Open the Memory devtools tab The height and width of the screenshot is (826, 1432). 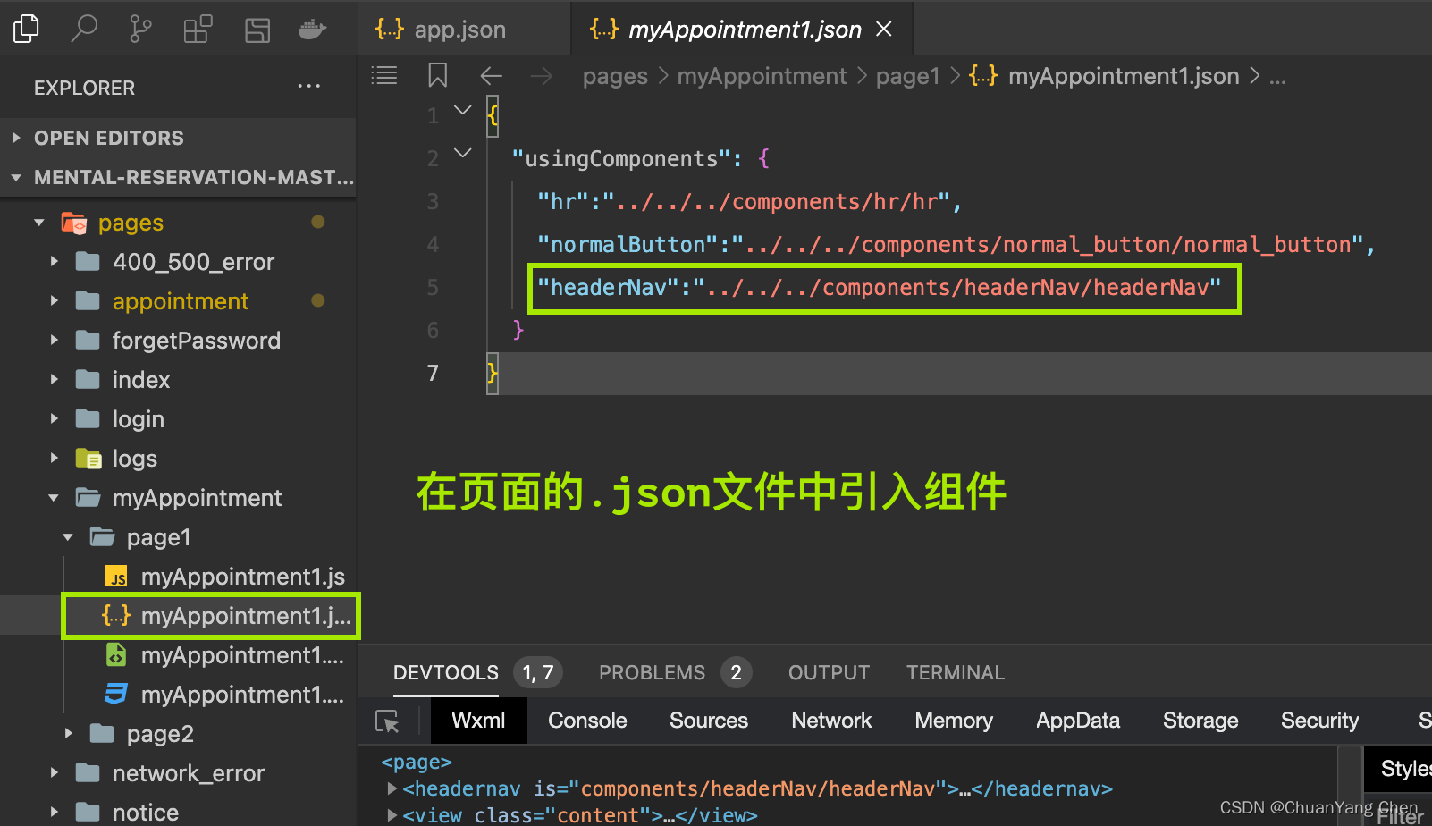coord(954,721)
